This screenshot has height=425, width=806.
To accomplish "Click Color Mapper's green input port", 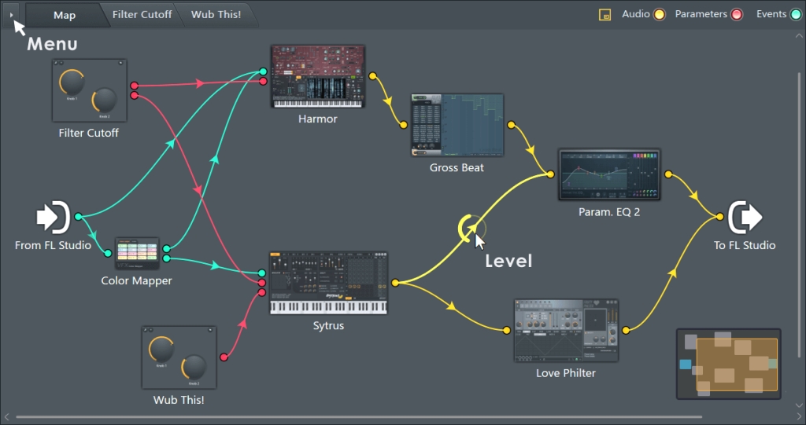I will pos(107,253).
